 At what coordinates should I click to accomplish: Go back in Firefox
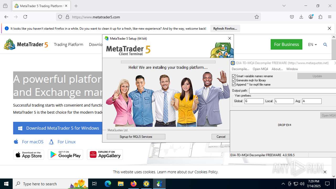[x=6, y=17]
